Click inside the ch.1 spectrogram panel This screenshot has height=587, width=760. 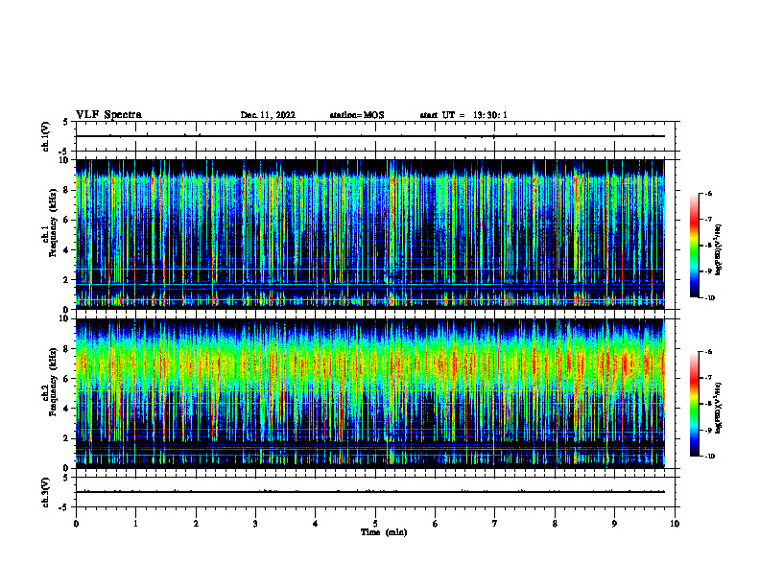[x=370, y=234]
